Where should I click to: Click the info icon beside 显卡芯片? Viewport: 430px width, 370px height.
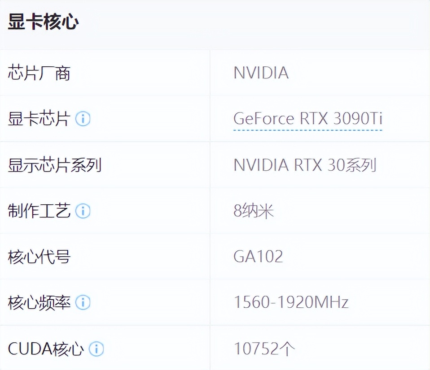coord(83,119)
